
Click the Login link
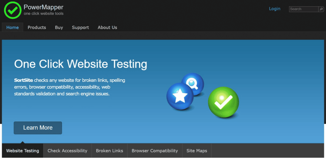[275, 9]
